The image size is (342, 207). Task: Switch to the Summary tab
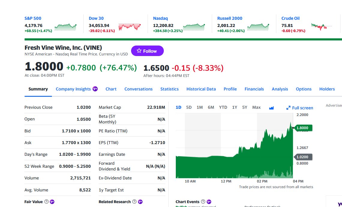tap(38, 89)
